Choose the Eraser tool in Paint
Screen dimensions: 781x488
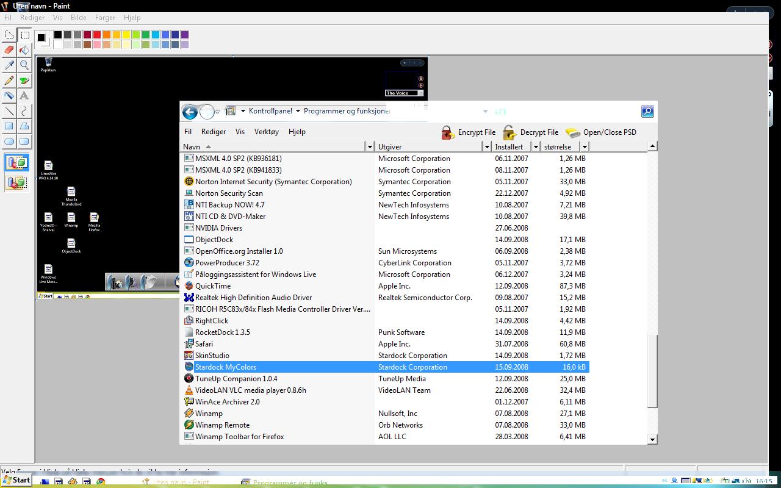pyautogui.click(x=9, y=50)
